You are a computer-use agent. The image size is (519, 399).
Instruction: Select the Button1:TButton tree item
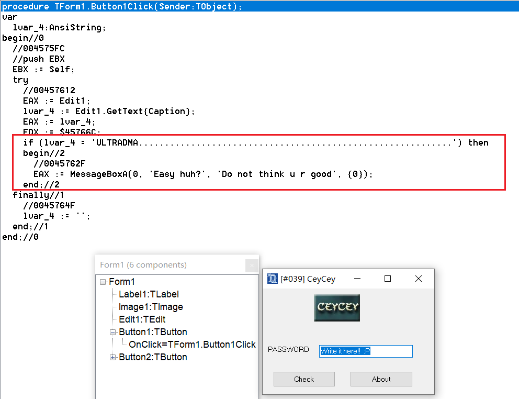click(153, 332)
